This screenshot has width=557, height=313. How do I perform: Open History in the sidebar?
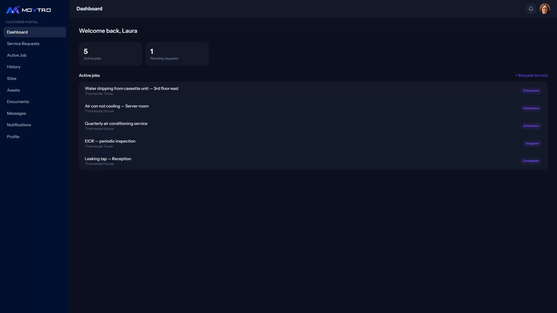click(35, 67)
